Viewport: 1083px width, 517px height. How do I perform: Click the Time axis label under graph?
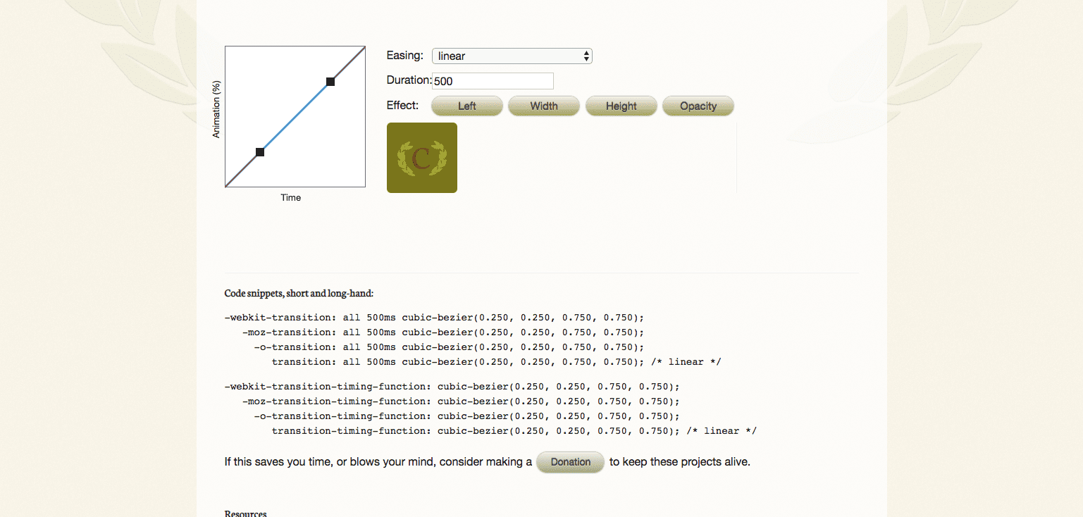click(x=290, y=198)
